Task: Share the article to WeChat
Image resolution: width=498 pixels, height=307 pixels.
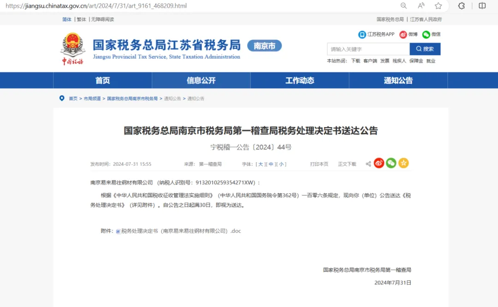Action: 391,163
